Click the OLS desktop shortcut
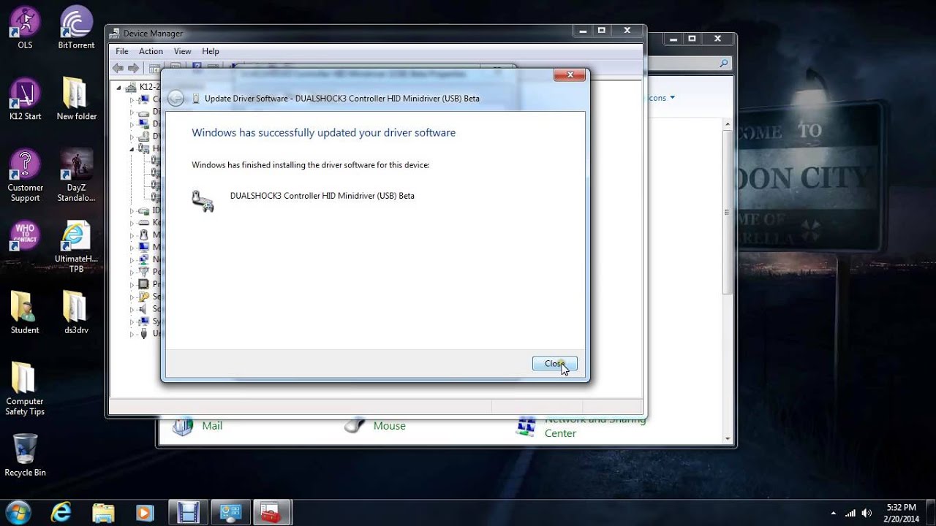Viewport: 936px width, 526px height. click(25, 28)
